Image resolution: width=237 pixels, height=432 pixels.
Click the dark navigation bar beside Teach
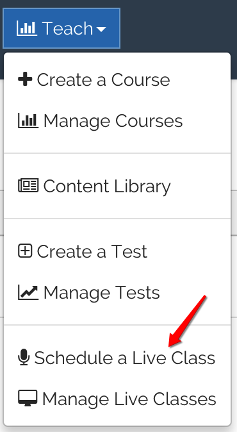[x=178, y=26]
